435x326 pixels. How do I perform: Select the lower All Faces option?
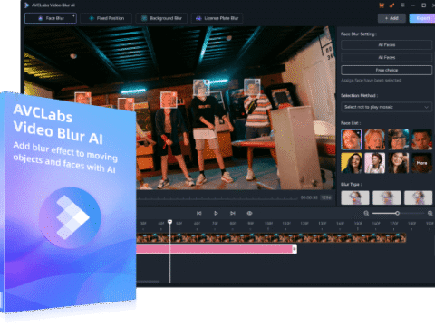[387, 57]
